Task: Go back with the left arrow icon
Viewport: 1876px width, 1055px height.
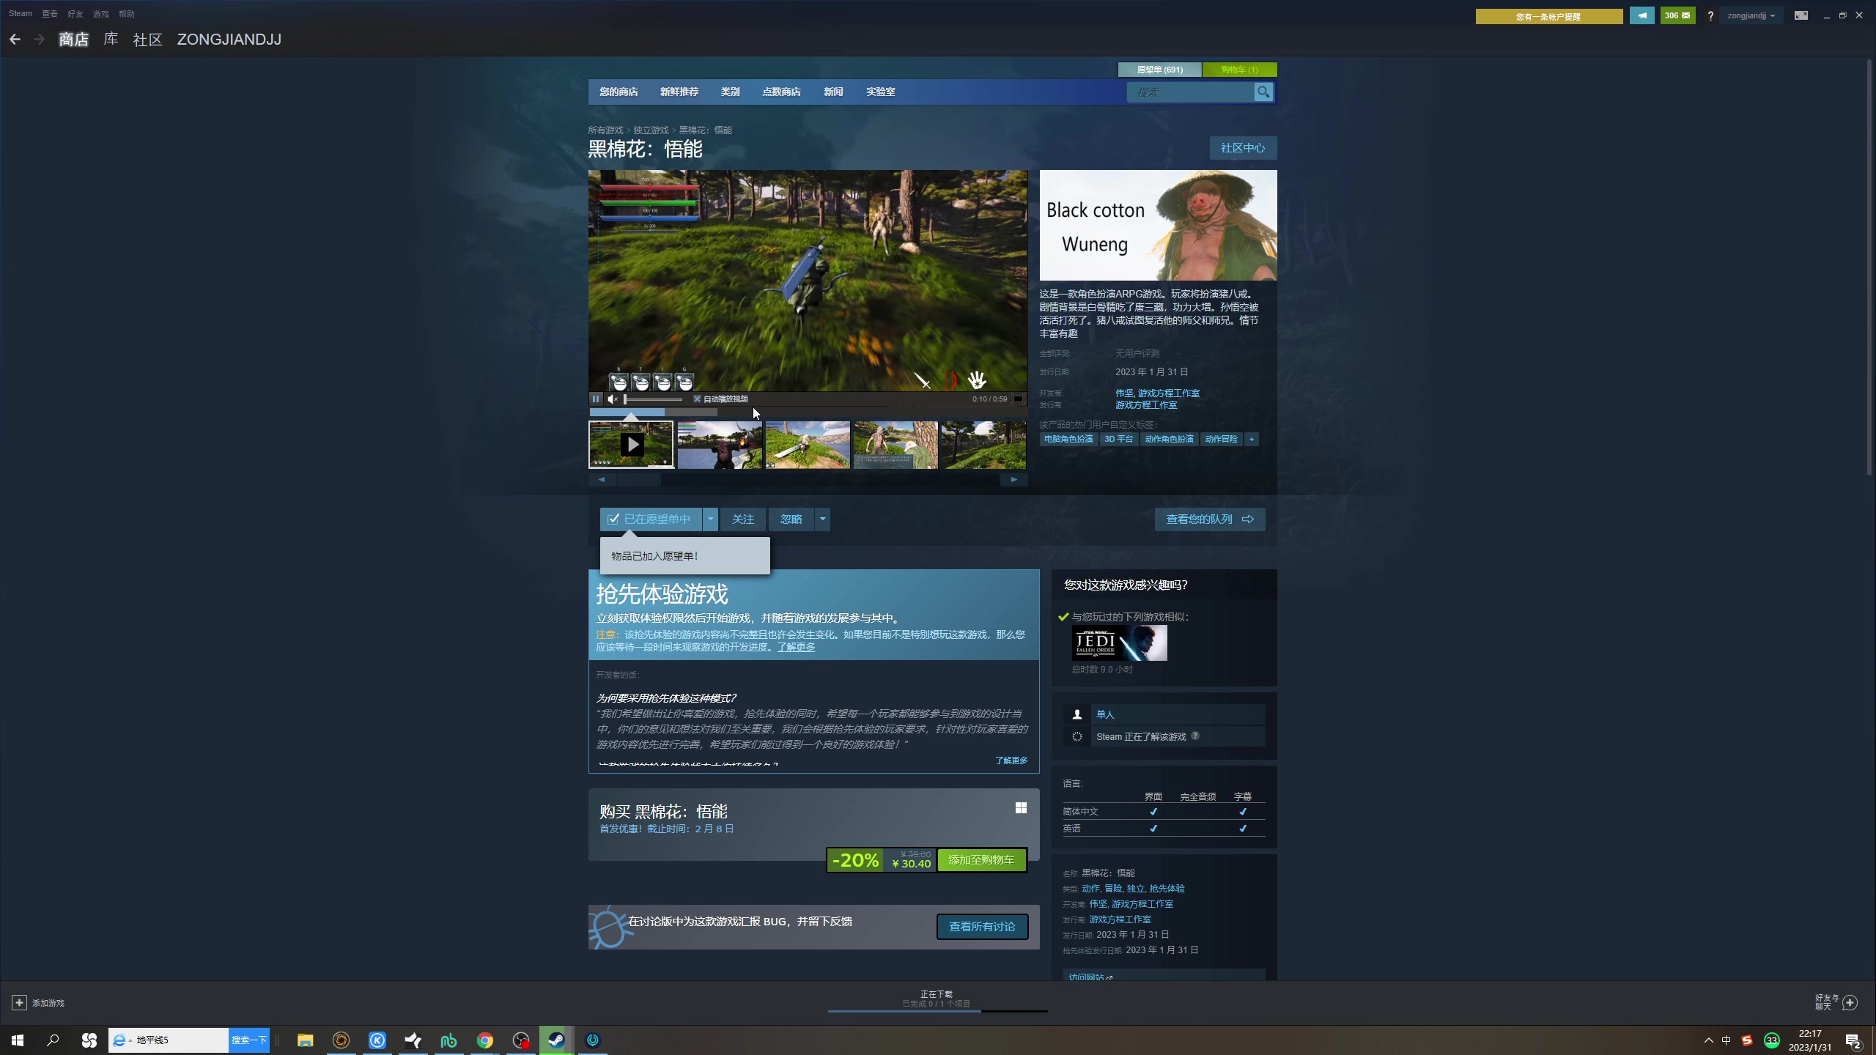Action: pos(15,40)
